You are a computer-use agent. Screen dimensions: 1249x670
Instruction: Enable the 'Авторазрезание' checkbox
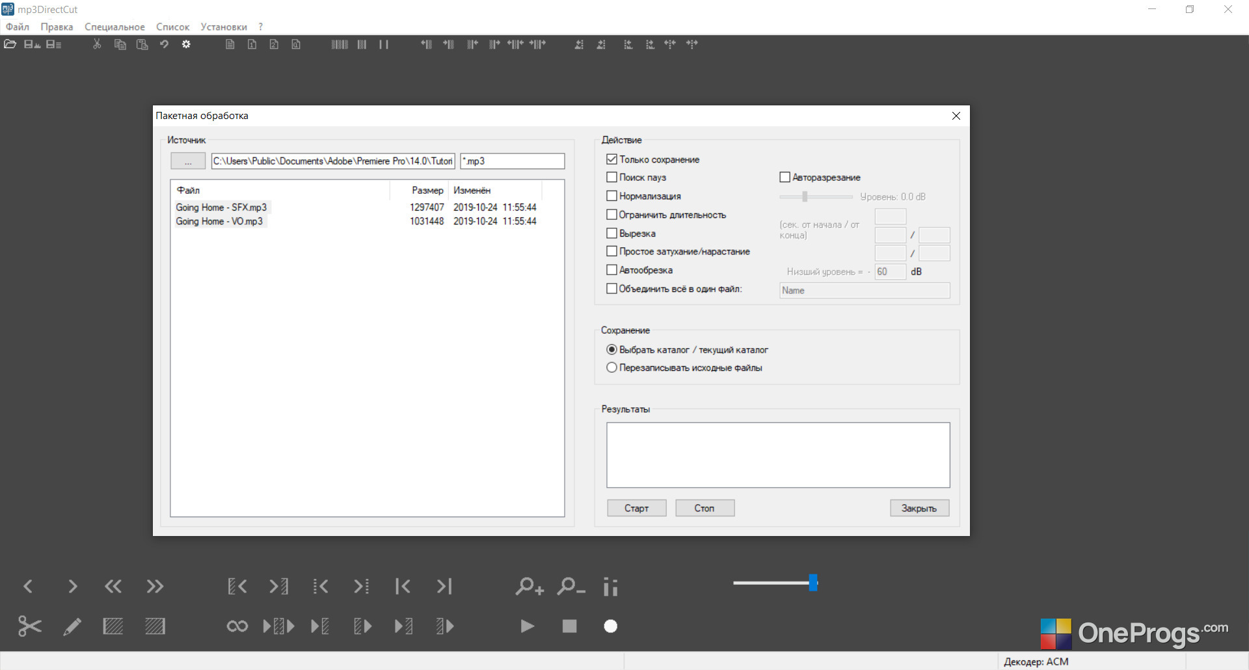tap(785, 177)
